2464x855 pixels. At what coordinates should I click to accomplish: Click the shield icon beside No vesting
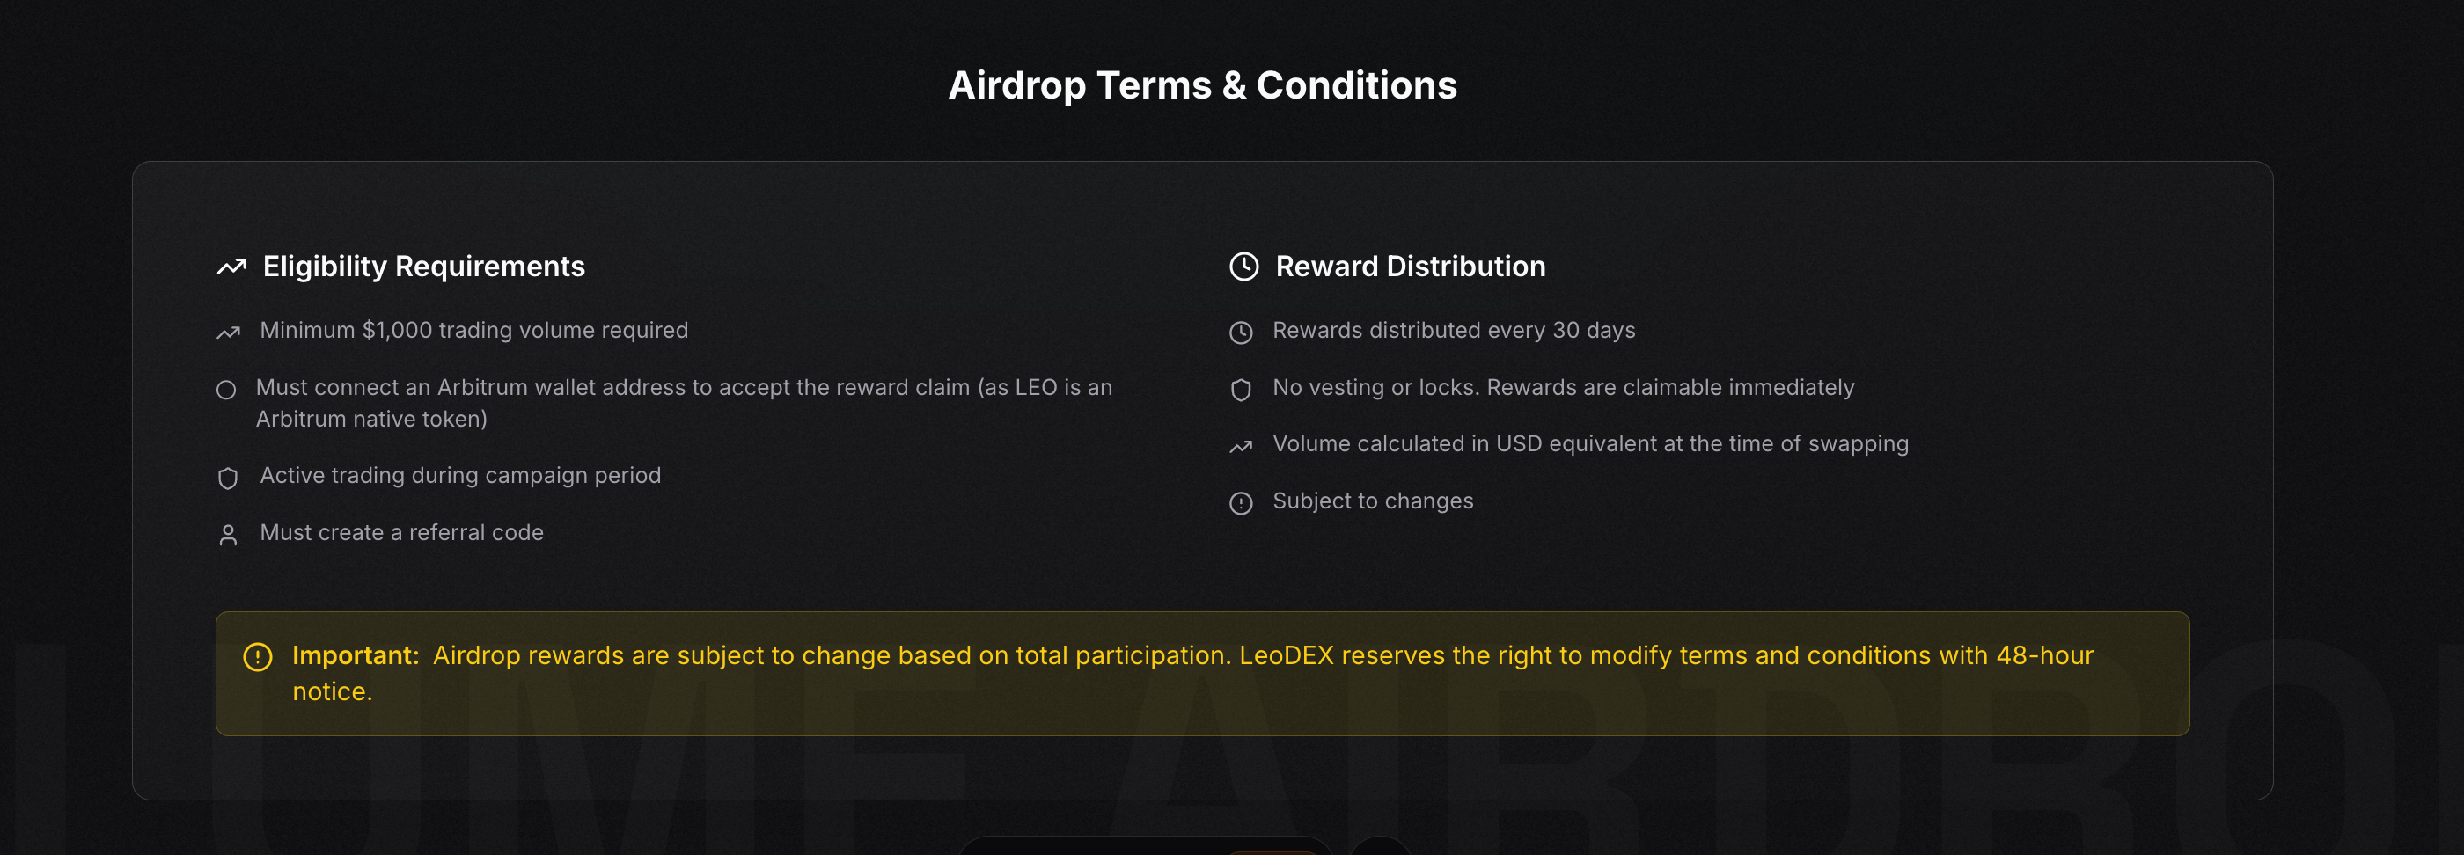pos(1241,391)
